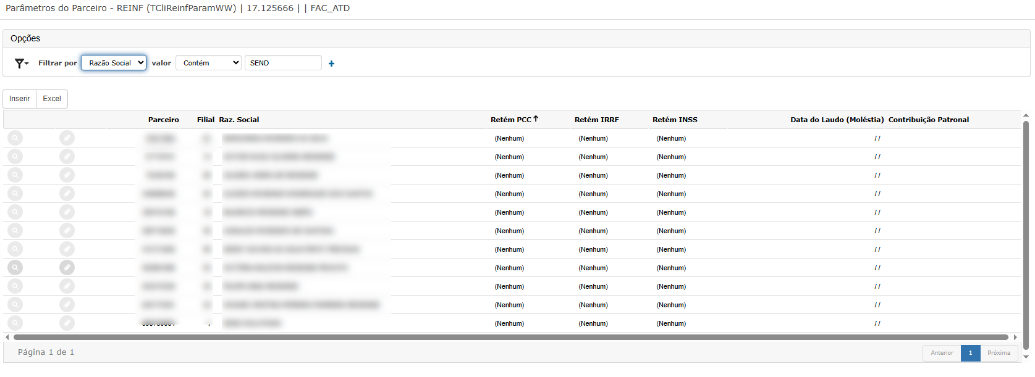This screenshot has width=1035, height=377.
Task: Click the Inserir button
Action: point(19,99)
